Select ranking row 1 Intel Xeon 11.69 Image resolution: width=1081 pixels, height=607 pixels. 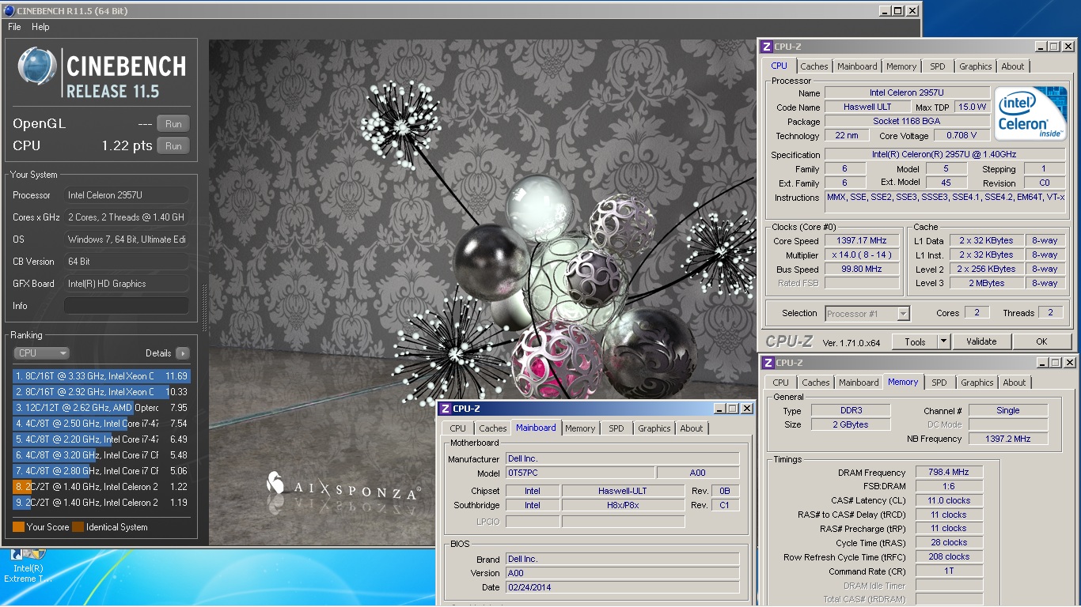(101, 376)
